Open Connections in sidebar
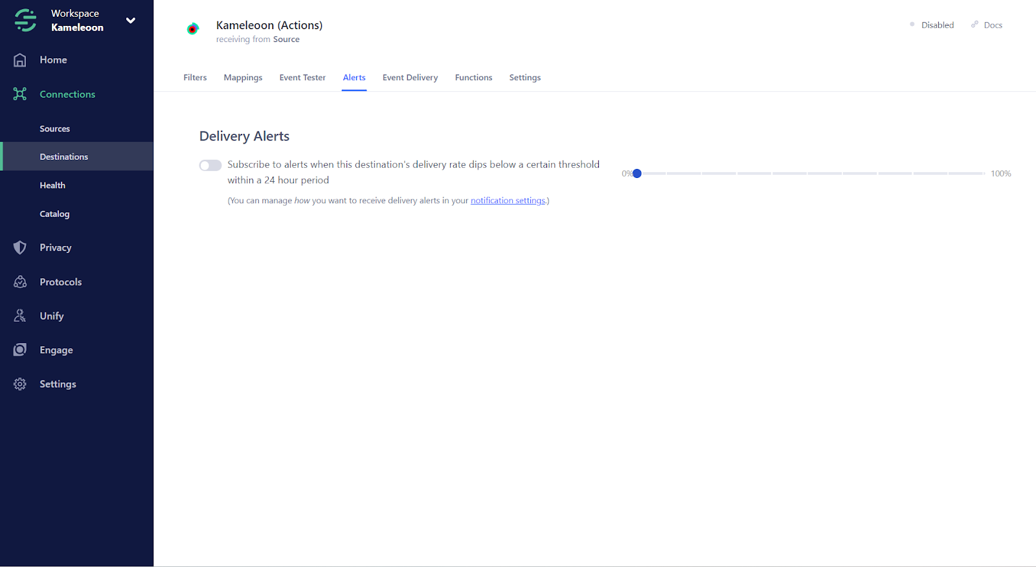Screen dimensions: 1036x567 pyautogui.click(x=67, y=94)
